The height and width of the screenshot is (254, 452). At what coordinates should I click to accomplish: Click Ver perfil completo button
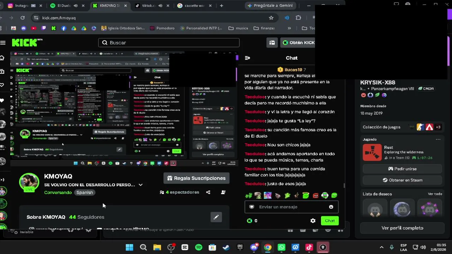(402, 228)
